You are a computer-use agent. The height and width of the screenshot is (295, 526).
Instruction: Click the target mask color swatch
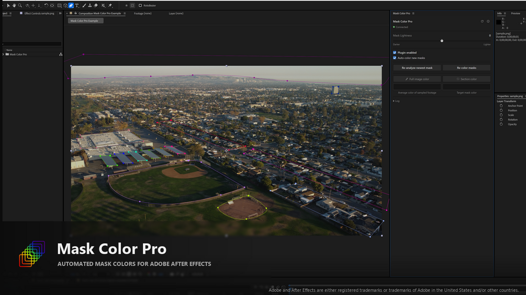[x=467, y=87]
